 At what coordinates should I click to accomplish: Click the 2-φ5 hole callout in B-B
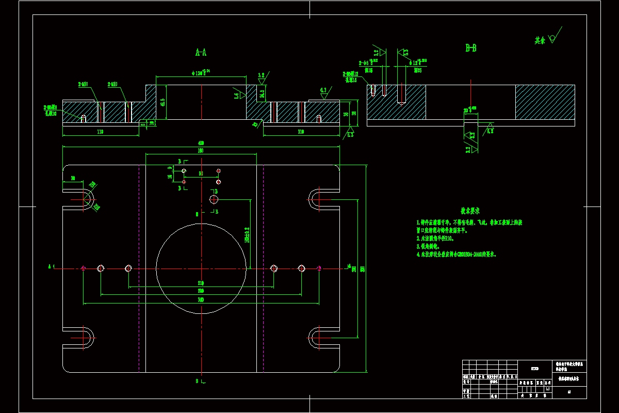pos(368,62)
